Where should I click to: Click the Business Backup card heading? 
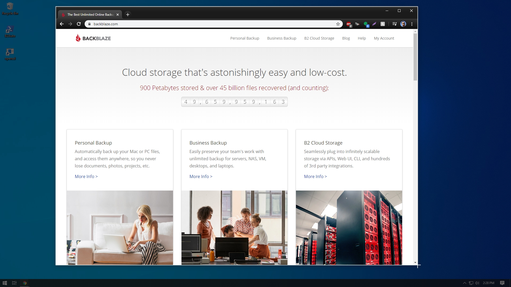(x=208, y=143)
